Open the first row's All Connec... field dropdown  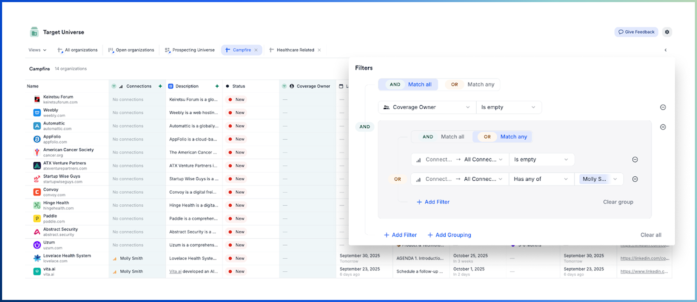pos(484,160)
